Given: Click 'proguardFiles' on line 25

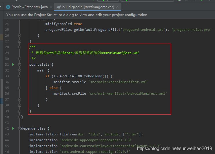Looking at the screenshot, I should pyautogui.click(x=59, y=30).
